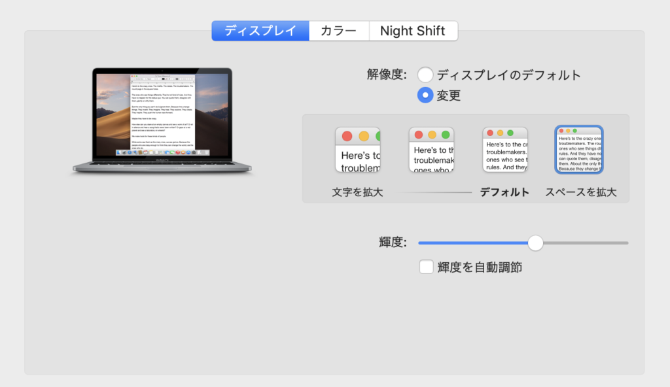Choose the largest text scaling thumbnail

(358, 150)
